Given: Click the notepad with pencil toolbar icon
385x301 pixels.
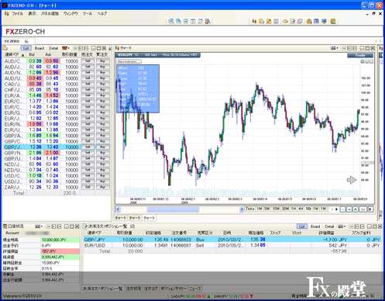Looking at the screenshot, I should coord(293,21).
